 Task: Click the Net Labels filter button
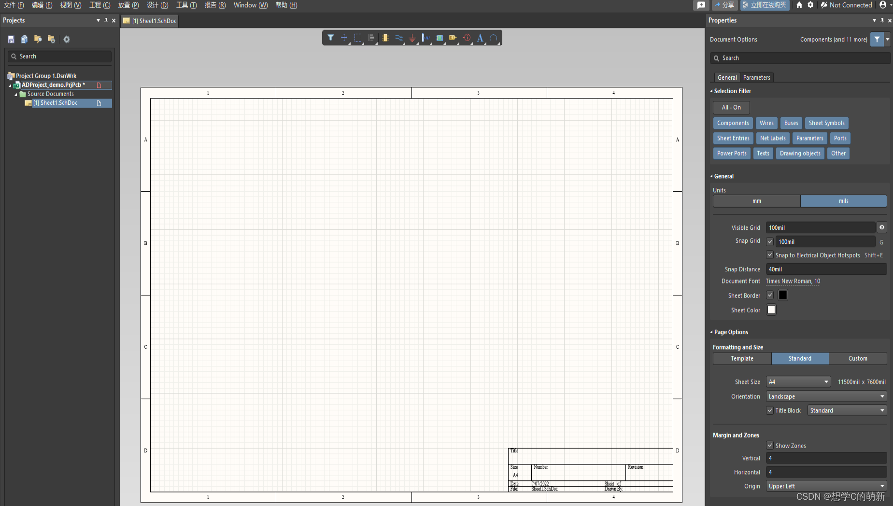(772, 138)
